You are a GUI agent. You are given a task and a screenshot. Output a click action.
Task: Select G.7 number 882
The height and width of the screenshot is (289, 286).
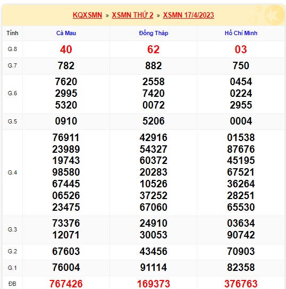[154, 65]
